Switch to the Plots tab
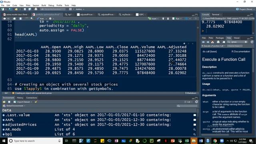Screen dimensions: 256x144 coord(211,38)
